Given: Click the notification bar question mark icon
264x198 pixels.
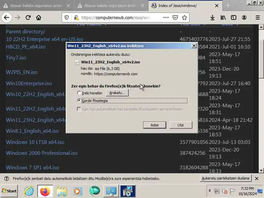Looking at the screenshot, I should 7,179.
